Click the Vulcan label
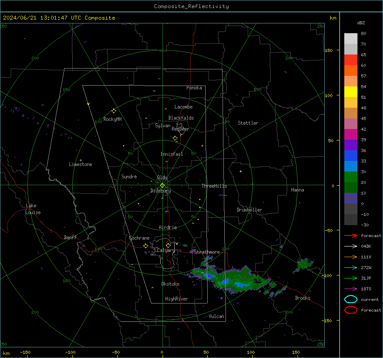 pos(216,316)
